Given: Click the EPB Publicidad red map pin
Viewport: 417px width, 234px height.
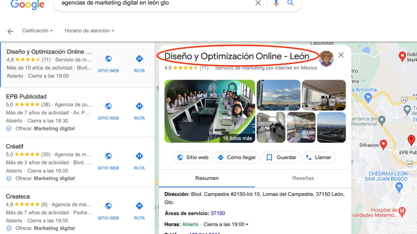Looking at the screenshot, I should click(x=411, y=140).
